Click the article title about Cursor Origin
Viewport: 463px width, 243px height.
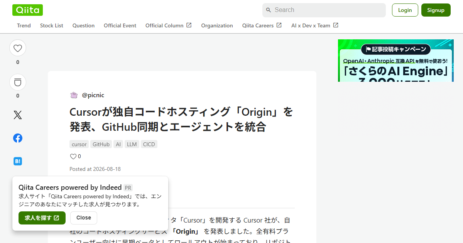click(x=181, y=119)
